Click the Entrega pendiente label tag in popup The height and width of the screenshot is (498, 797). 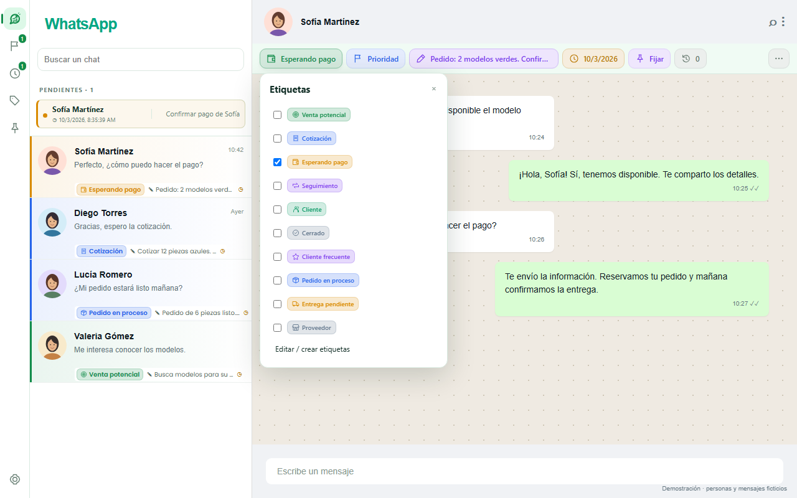[323, 304]
